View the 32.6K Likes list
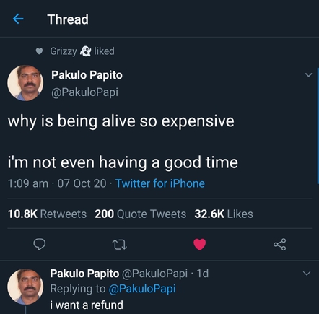This screenshot has width=319, height=314. point(224,214)
